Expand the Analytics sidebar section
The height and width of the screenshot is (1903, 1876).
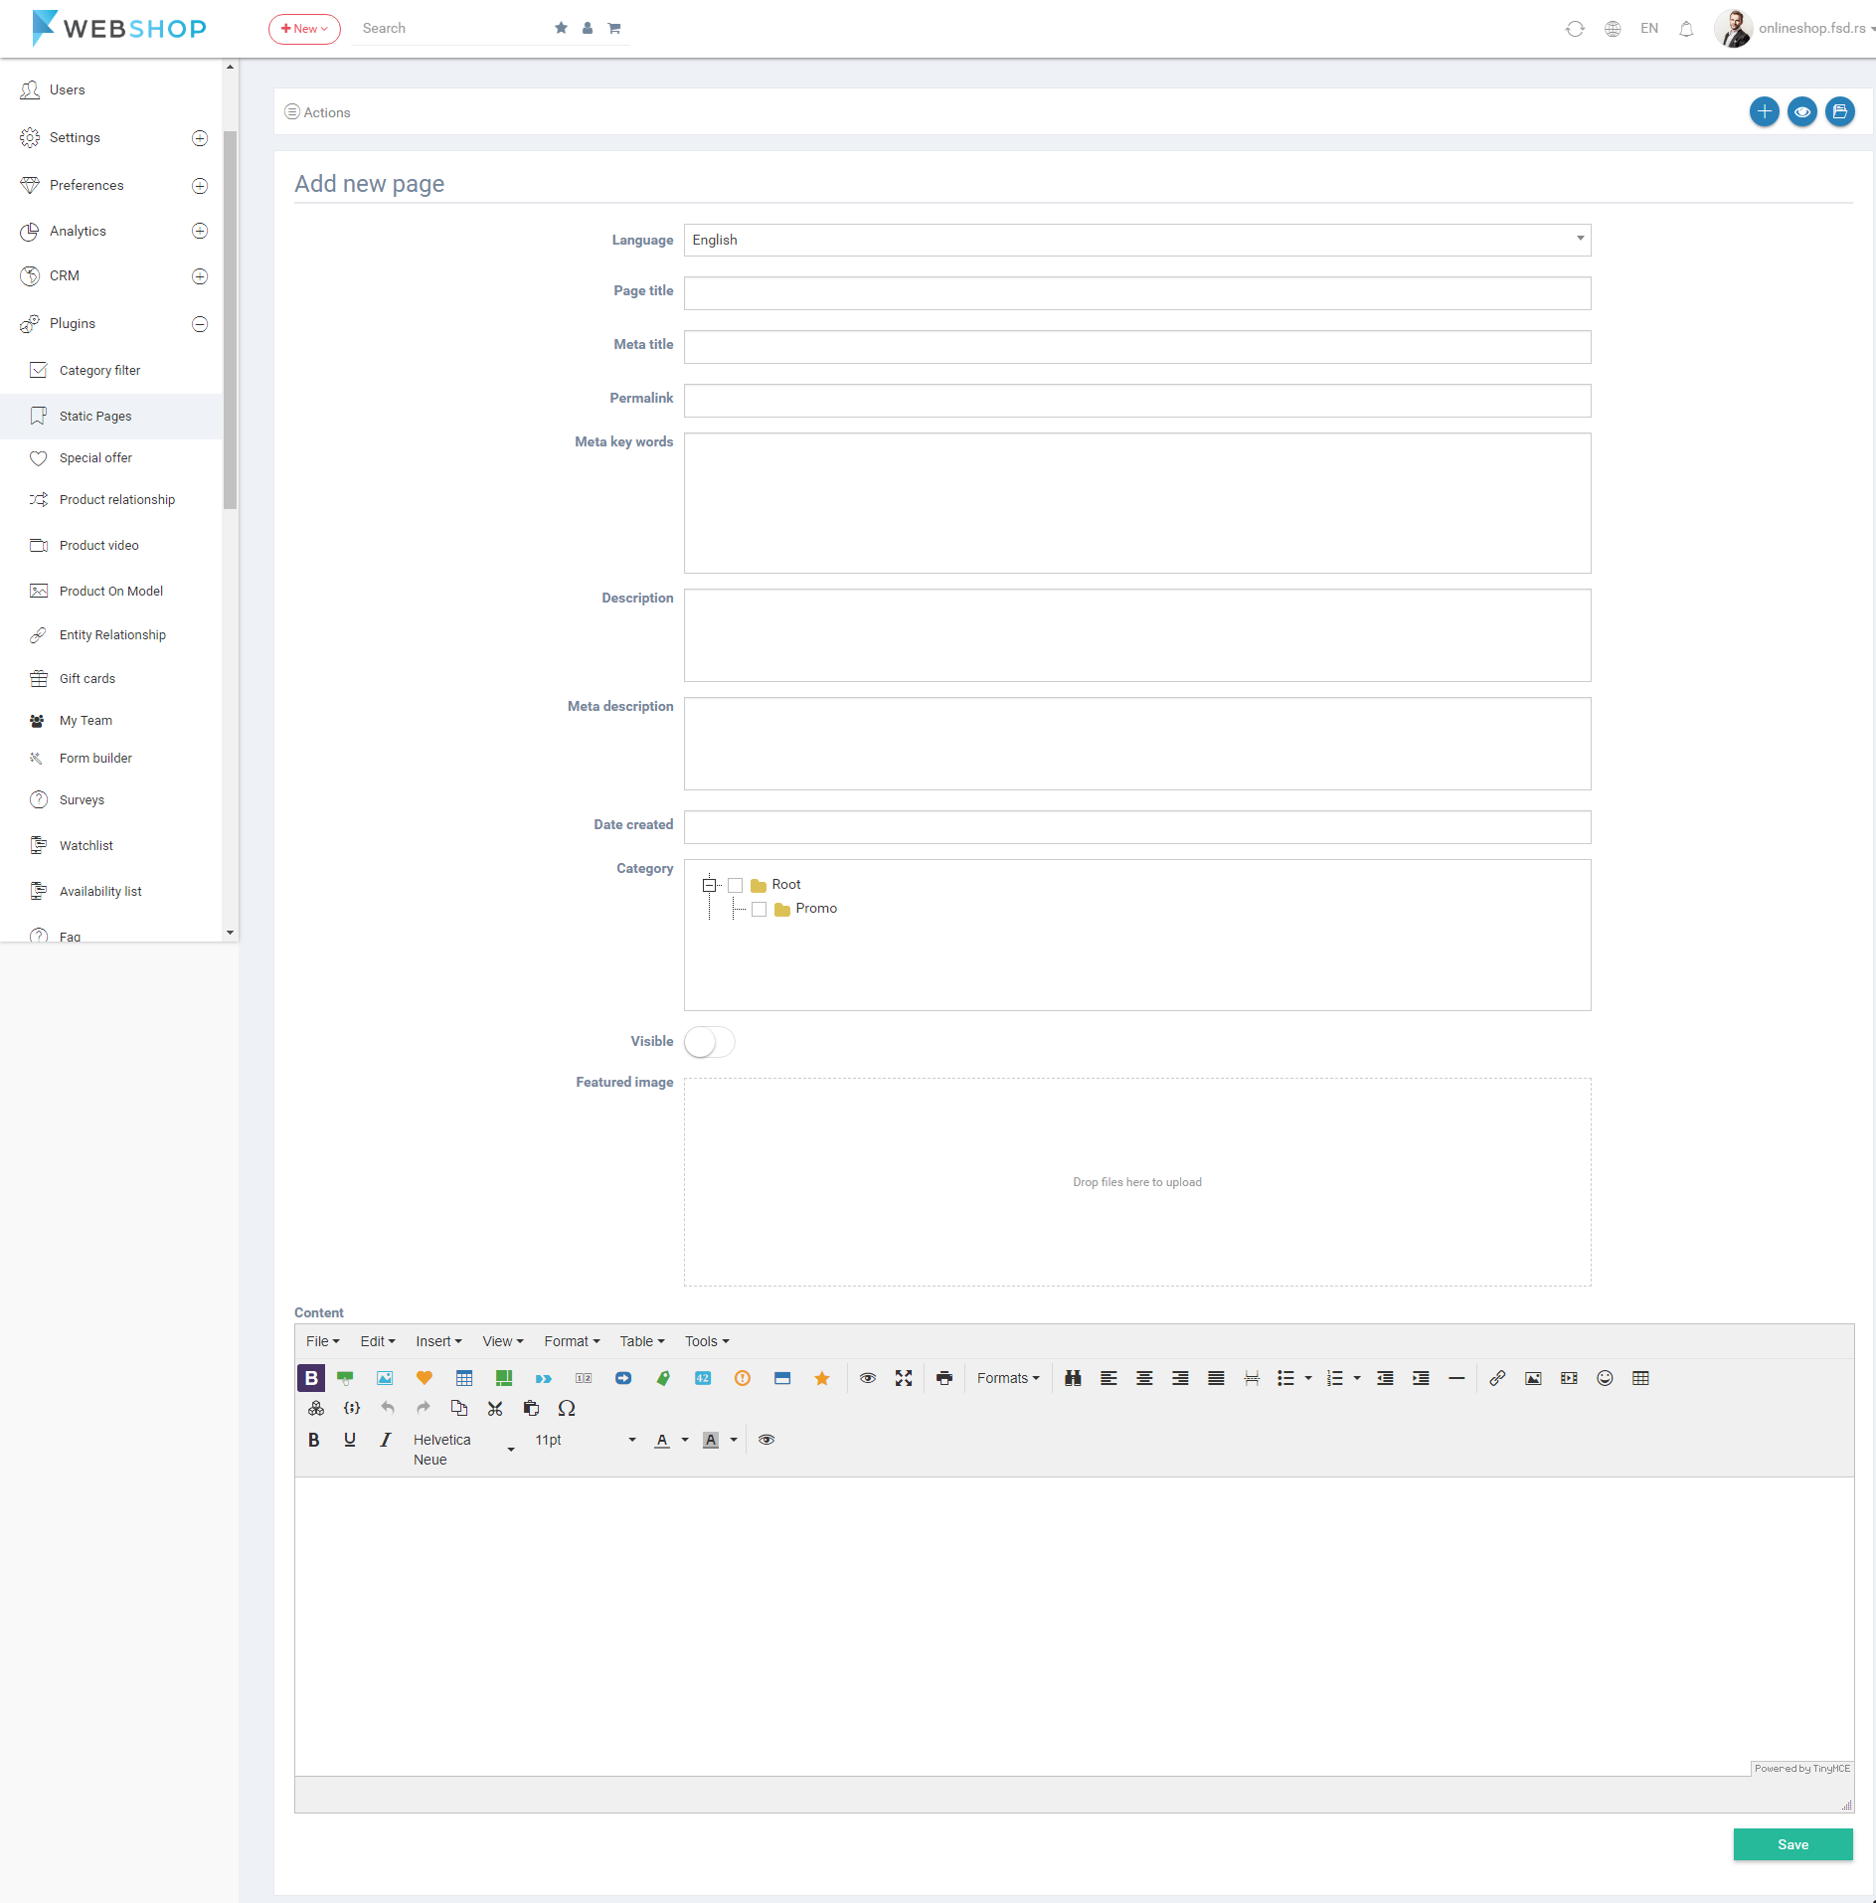pos(200,231)
